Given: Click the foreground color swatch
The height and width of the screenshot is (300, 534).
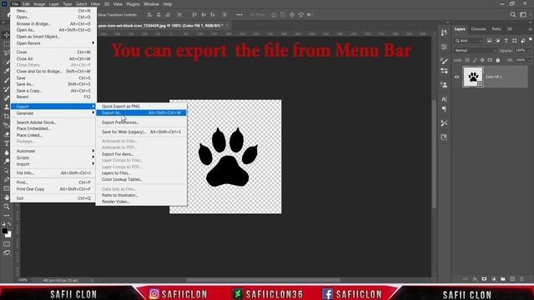Looking at the screenshot, I should point(4,231).
